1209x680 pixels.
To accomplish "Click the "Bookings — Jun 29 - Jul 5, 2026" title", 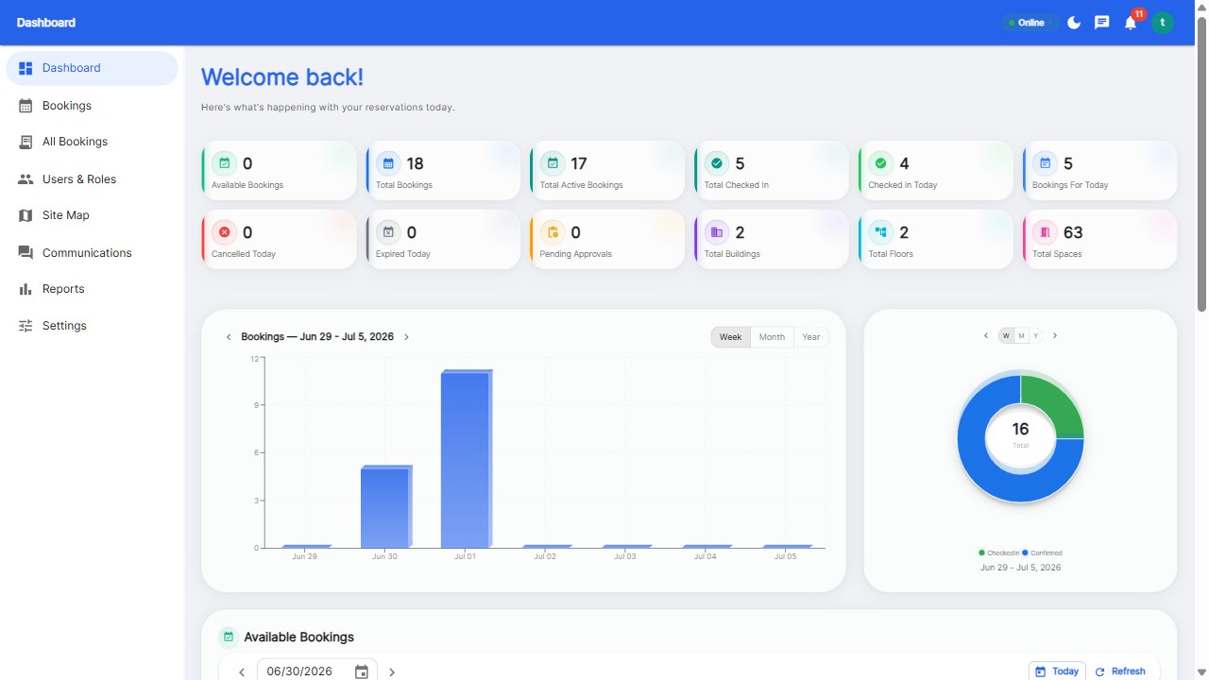I will point(317,337).
